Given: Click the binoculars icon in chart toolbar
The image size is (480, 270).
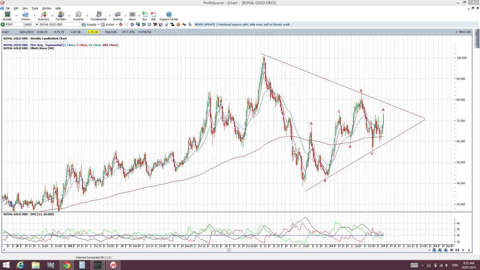Looking at the screenshot, I should [x=172, y=24].
